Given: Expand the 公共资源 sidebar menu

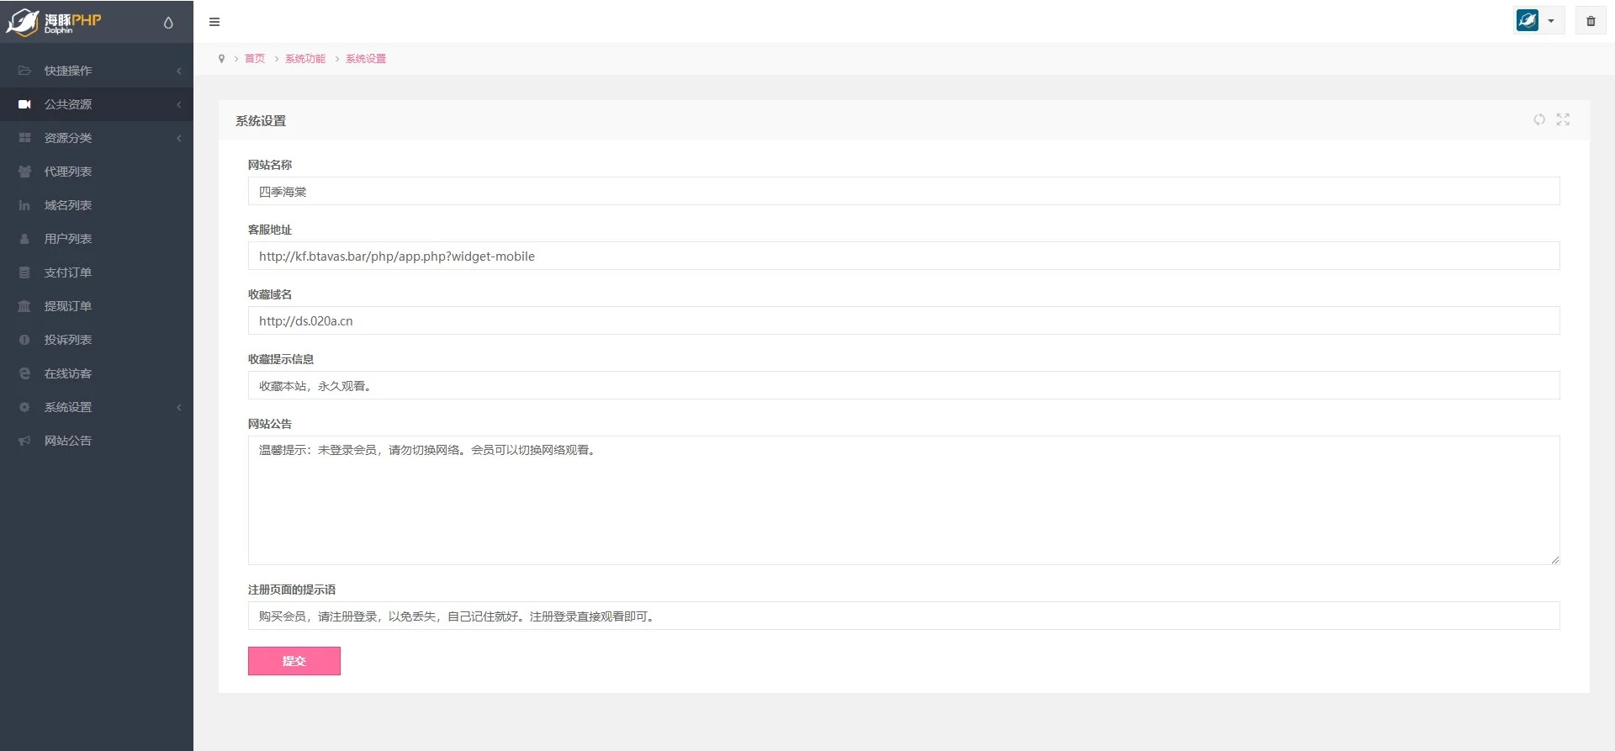Looking at the screenshot, I should [97, 104].
